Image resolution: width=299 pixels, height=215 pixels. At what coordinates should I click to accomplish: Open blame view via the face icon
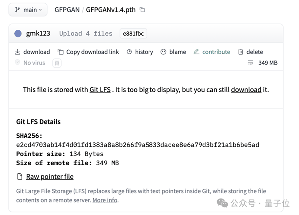(164, 52)
